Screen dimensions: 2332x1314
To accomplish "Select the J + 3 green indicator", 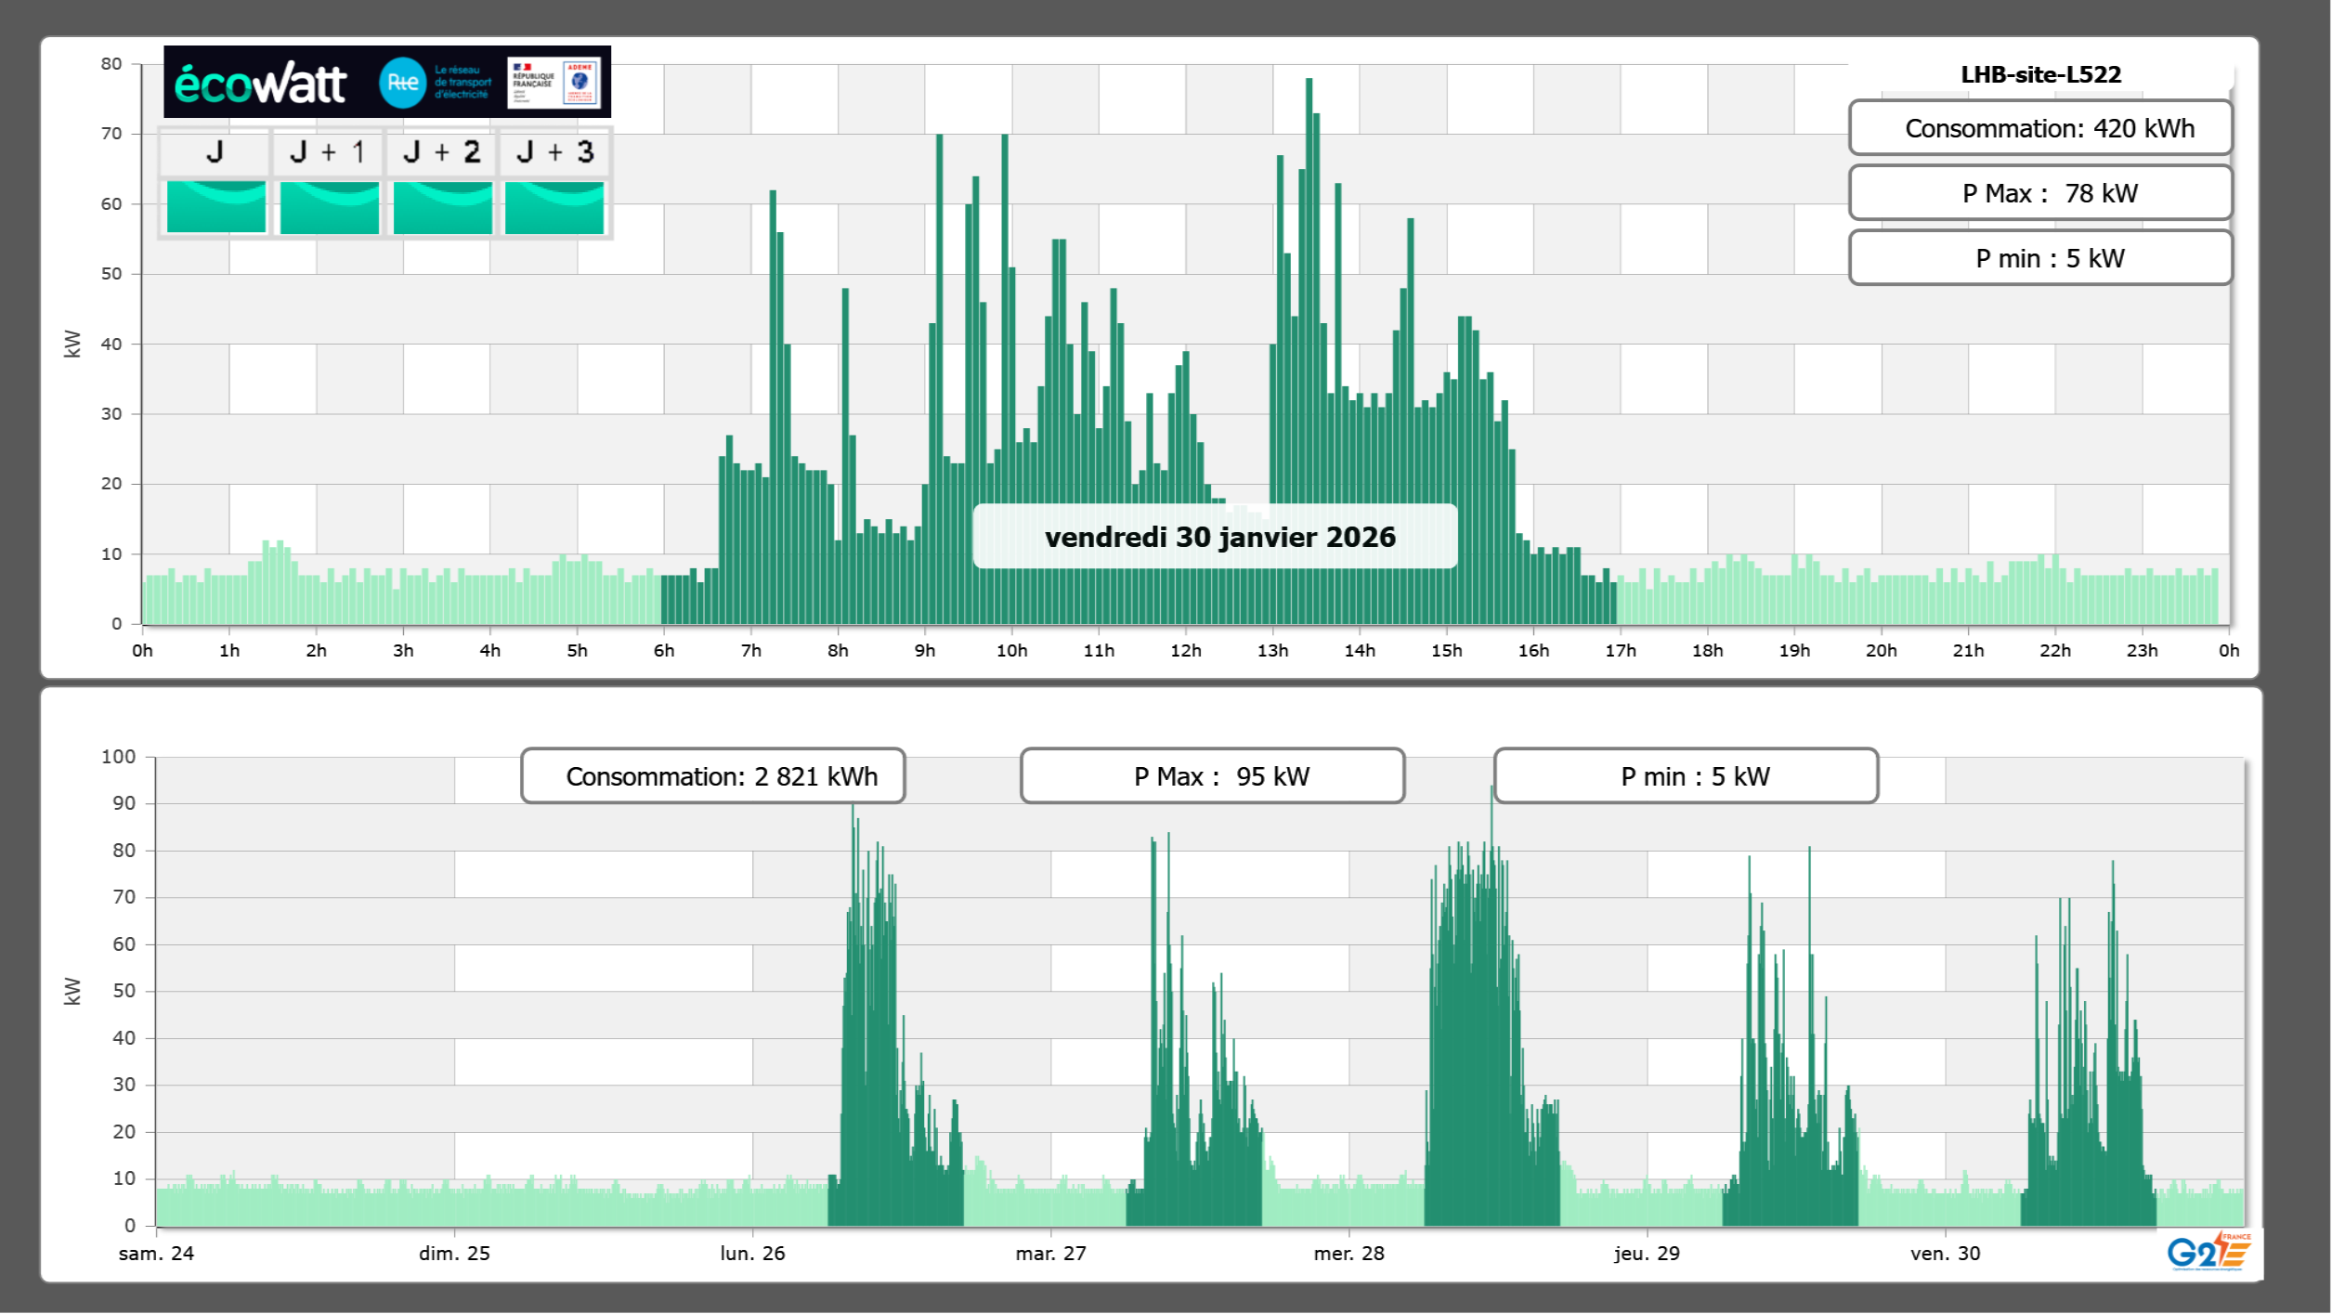I will pos(554,207).
